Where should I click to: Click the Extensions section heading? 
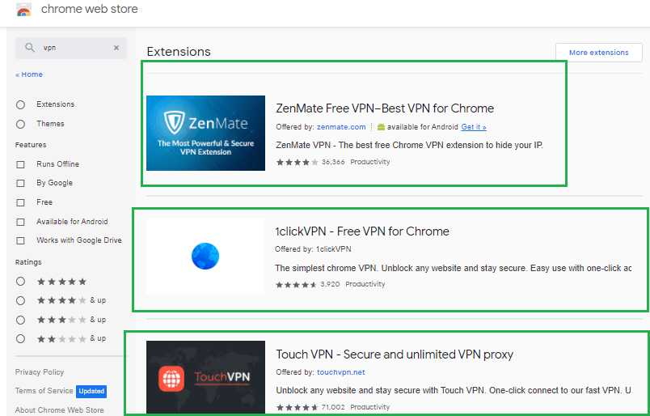click(x=179, y=52)
